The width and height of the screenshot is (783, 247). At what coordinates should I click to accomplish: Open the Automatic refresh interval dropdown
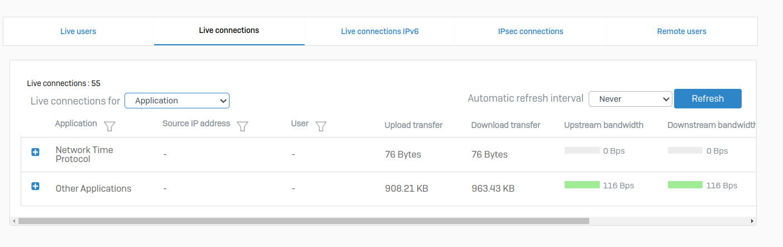pyautogui.click(x=630, y=99)
